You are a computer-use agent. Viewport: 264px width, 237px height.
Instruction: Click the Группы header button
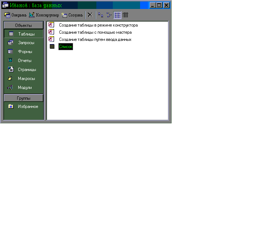coord(24,98)
